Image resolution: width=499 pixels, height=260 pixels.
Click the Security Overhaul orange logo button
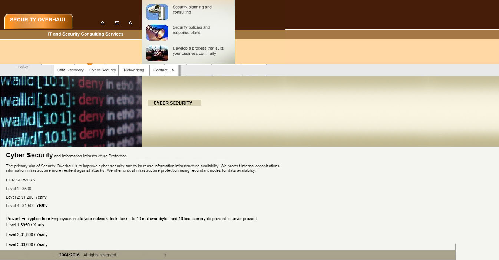point(39,21)
